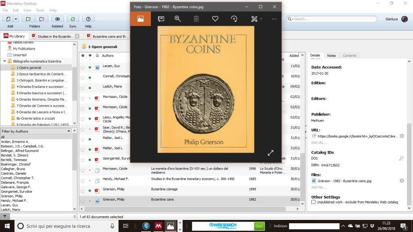Viewport: 413px width, 232px height.
Task: Click Add File... link
Action: tap(319, 187)
